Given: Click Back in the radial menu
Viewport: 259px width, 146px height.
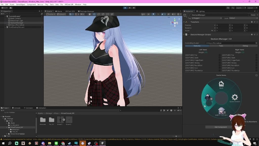Looking at the screenshot, I should (x=221, y=83).
